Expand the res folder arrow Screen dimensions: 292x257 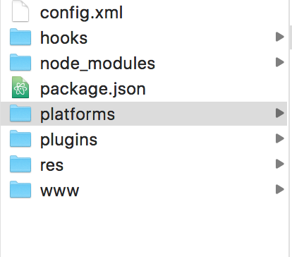coord(280,164)
